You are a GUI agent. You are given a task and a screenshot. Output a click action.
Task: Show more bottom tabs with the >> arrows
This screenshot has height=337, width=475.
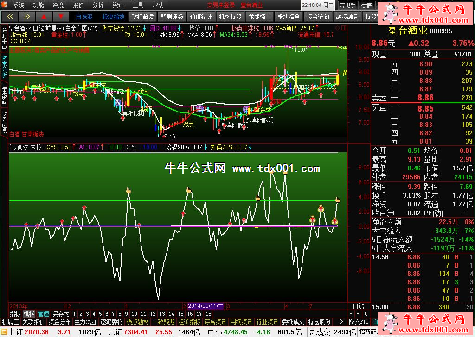340,322
